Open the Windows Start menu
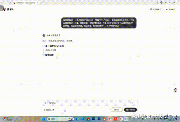This screenshot has height=122, width=180. pyautogui.click(x=43, y=119)
